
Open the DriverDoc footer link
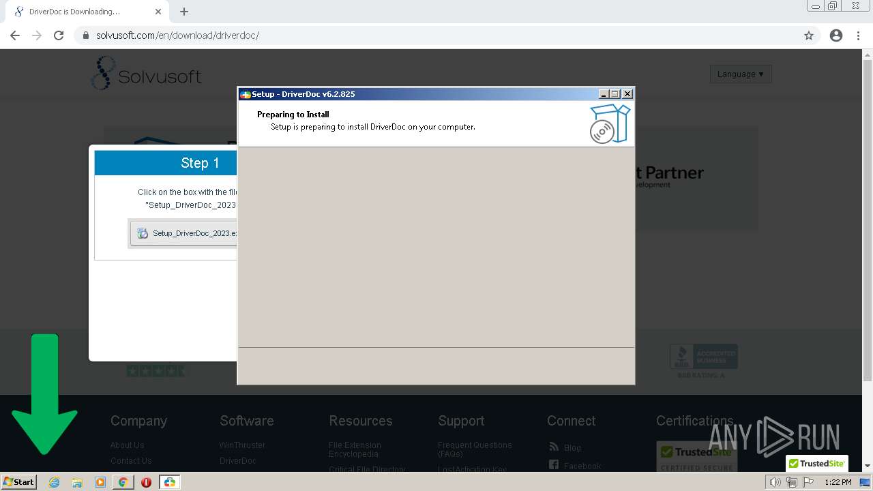tap(238, 461)
